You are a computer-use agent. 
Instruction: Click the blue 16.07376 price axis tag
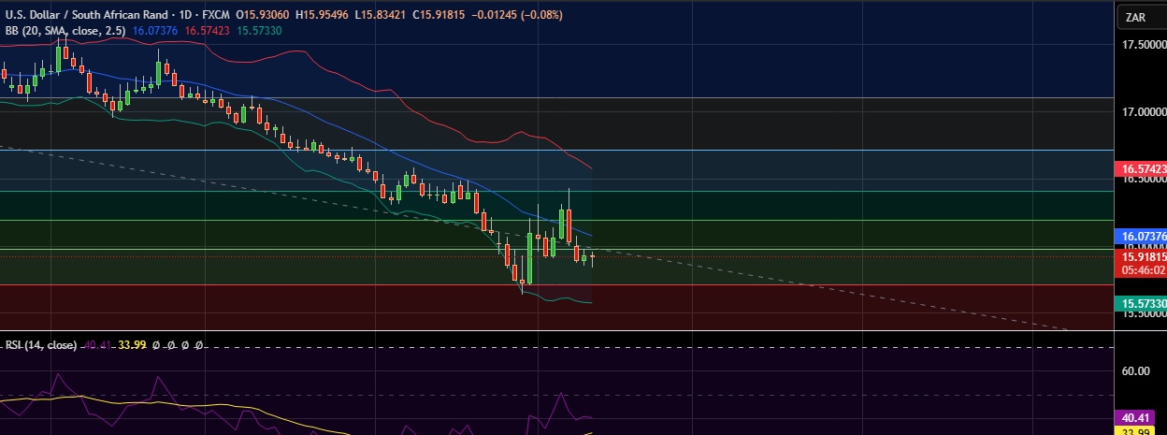[x=1140, y=236]
